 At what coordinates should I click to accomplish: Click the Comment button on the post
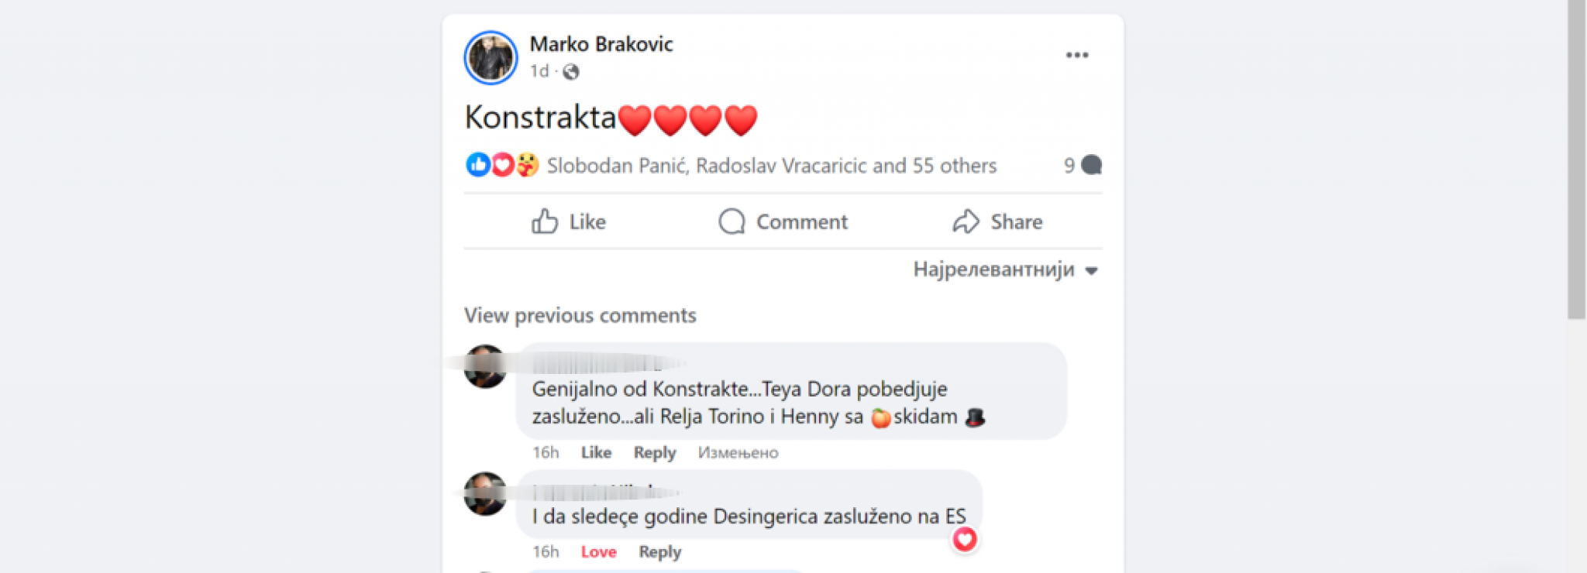click(783, 221)
